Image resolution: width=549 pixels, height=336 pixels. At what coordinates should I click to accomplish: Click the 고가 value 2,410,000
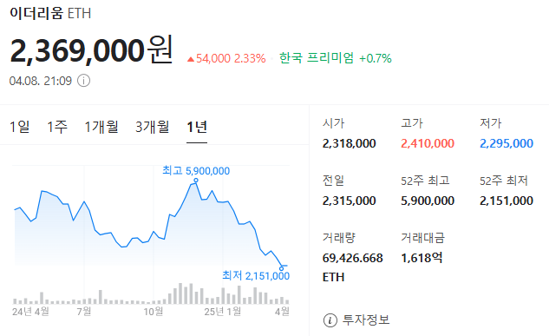click(x=428, y=143)
